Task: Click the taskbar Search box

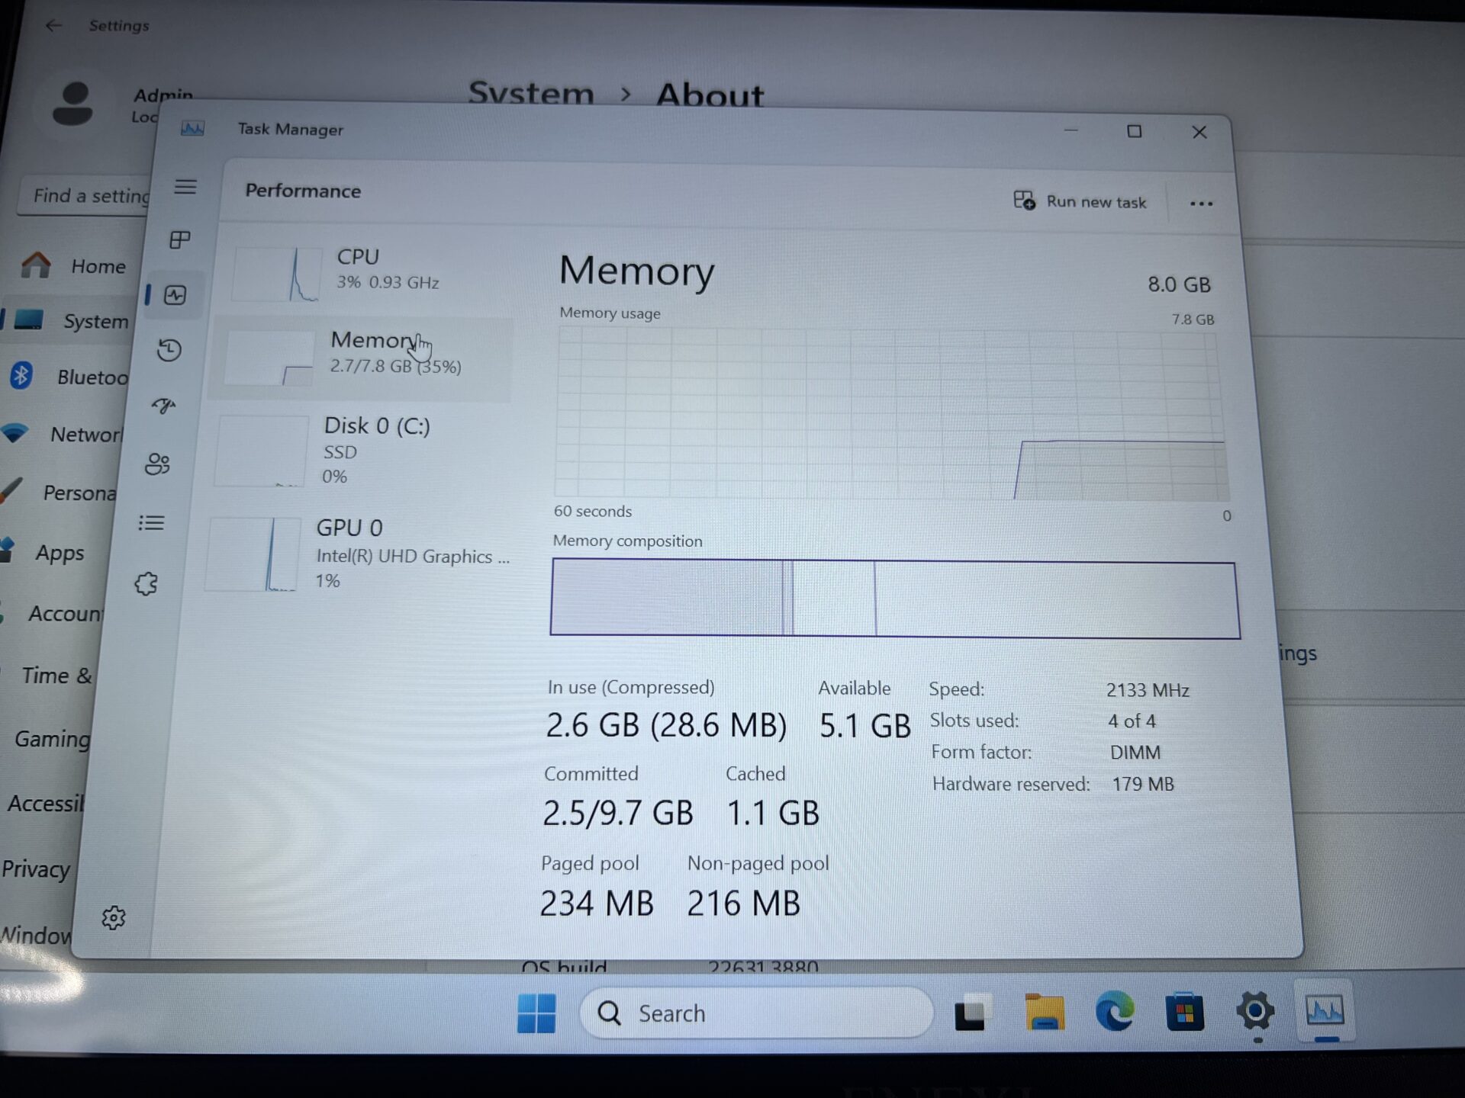Action: click(x=755, y=1013)
